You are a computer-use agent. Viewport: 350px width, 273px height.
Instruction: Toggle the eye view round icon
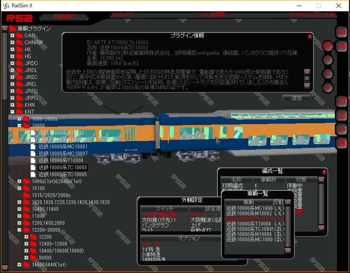(328, 87)
